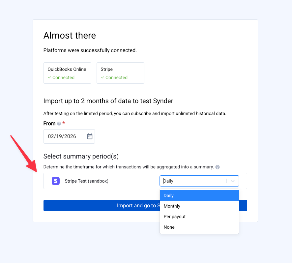Click the QuickBooks Online platform card
Screen dimensions: 292x263
pyautogui.click(x=67, y=73)
